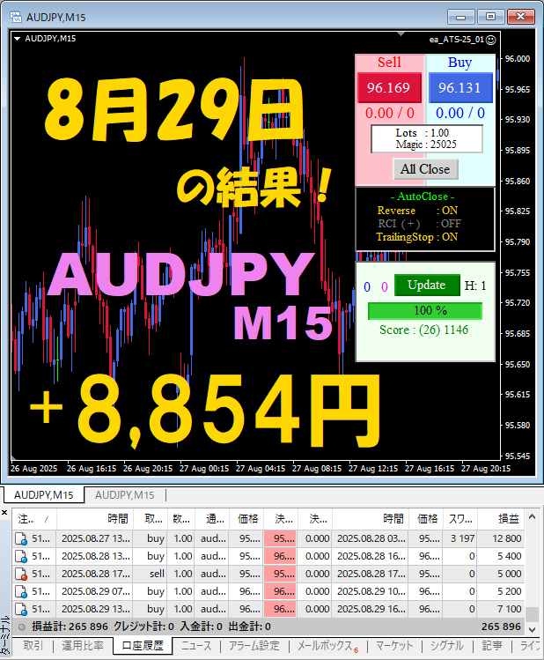Sort by the 注.. order column header
The image size is (544, 660).
(x=34, y=519)
